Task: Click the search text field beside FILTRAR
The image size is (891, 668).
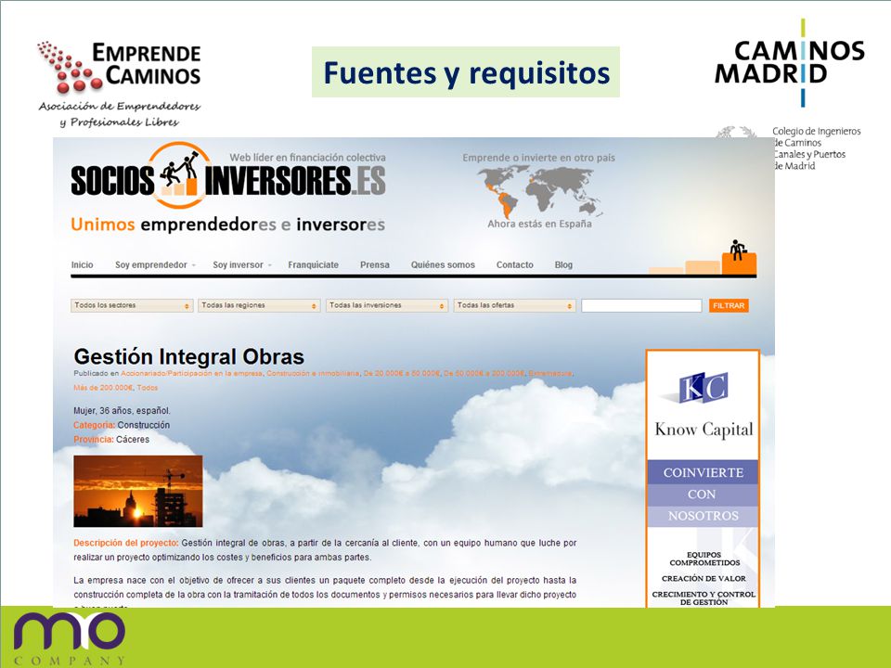Action: (641, 305)
